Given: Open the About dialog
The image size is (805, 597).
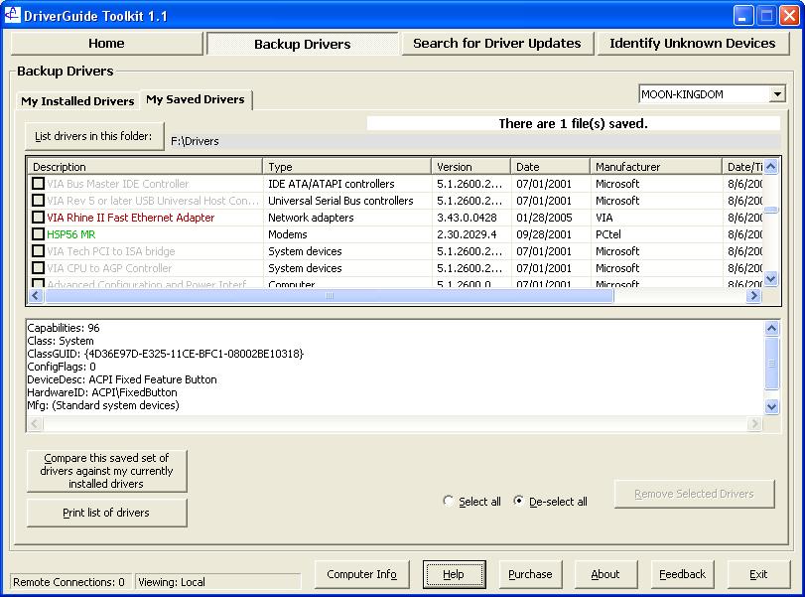Looking at the screenshot, I should point(605,574).
